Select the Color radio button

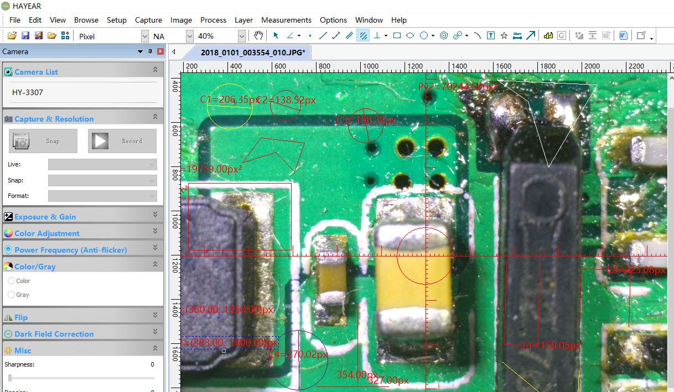point(12,281)
